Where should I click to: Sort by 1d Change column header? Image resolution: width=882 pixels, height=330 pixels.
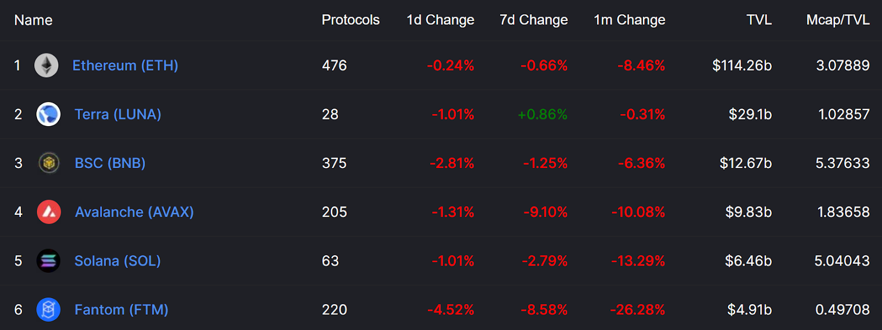click(440, 20)
